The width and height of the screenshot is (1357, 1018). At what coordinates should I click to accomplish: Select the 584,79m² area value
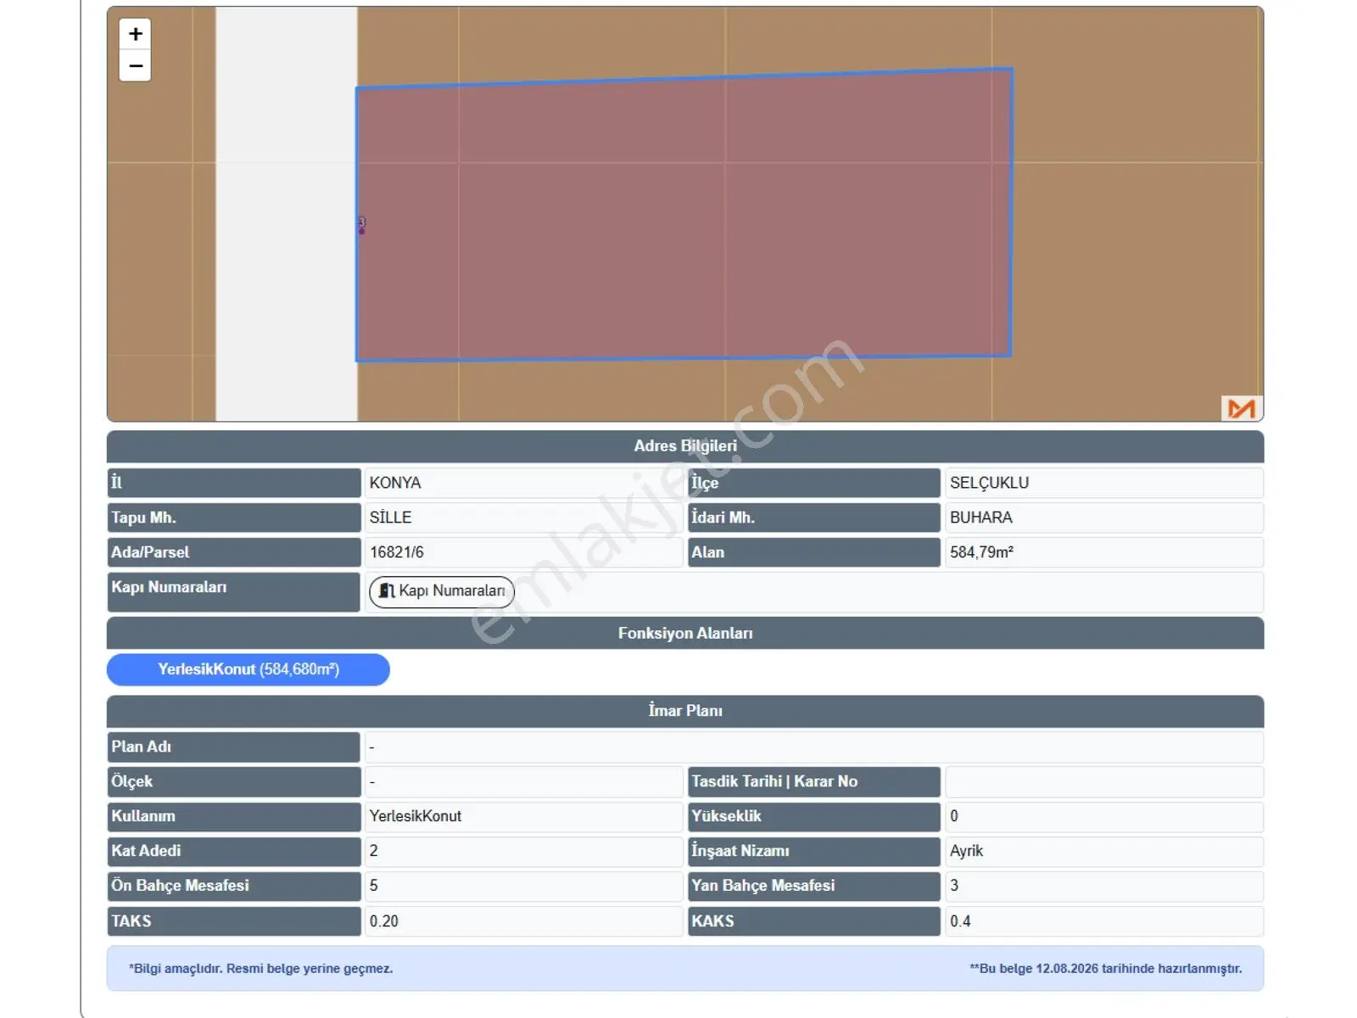(x=982, y=552)
